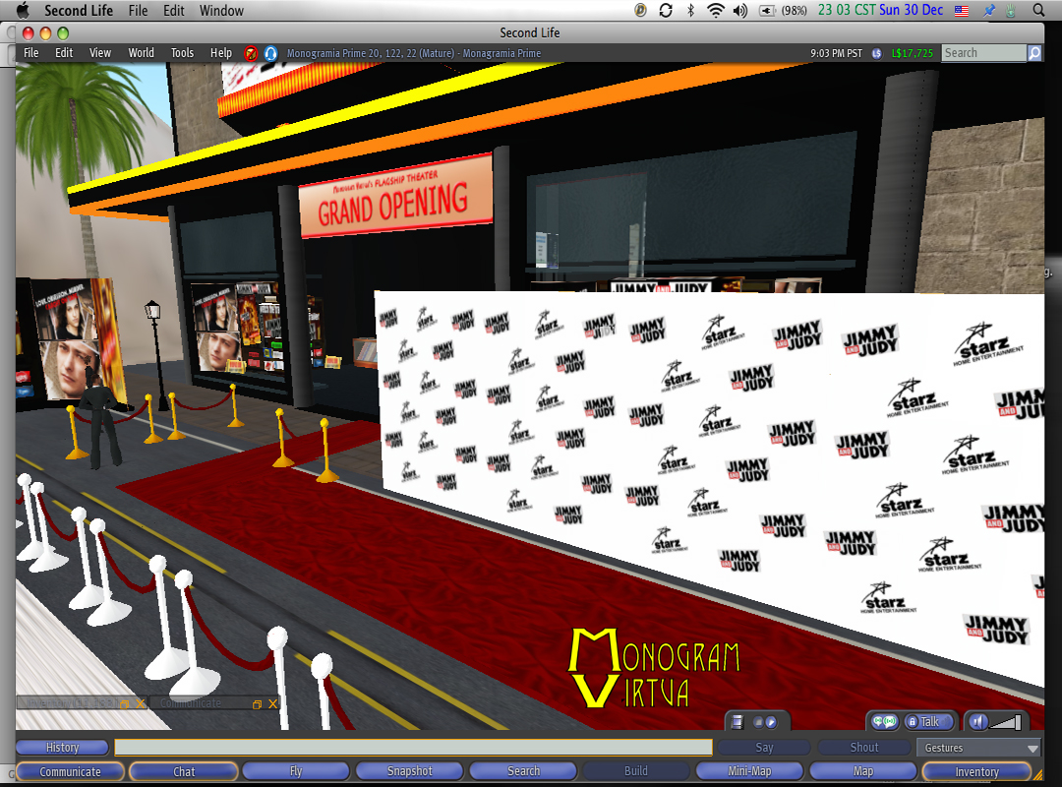Take a Snapshot
1062x787 pixels.
(x=410, y=770)
